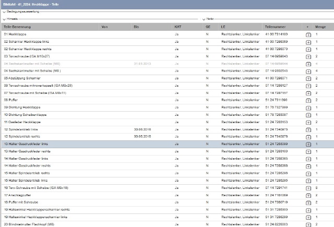
Task: Click part number 41 00 7314180
Action: [x=277, y=34]
